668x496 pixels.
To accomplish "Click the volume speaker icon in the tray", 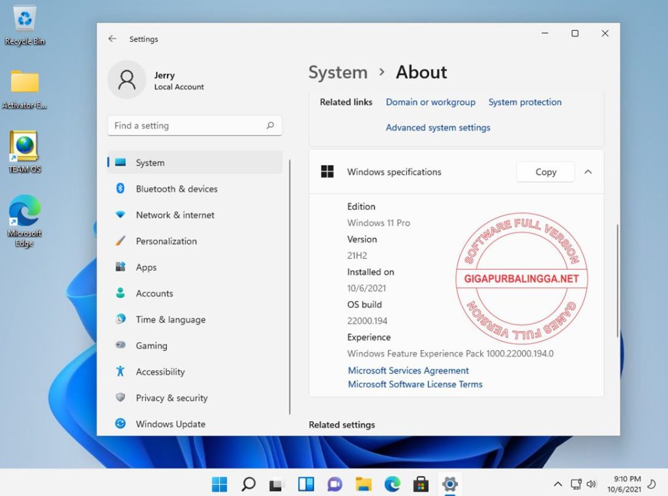I will (591, 484).
